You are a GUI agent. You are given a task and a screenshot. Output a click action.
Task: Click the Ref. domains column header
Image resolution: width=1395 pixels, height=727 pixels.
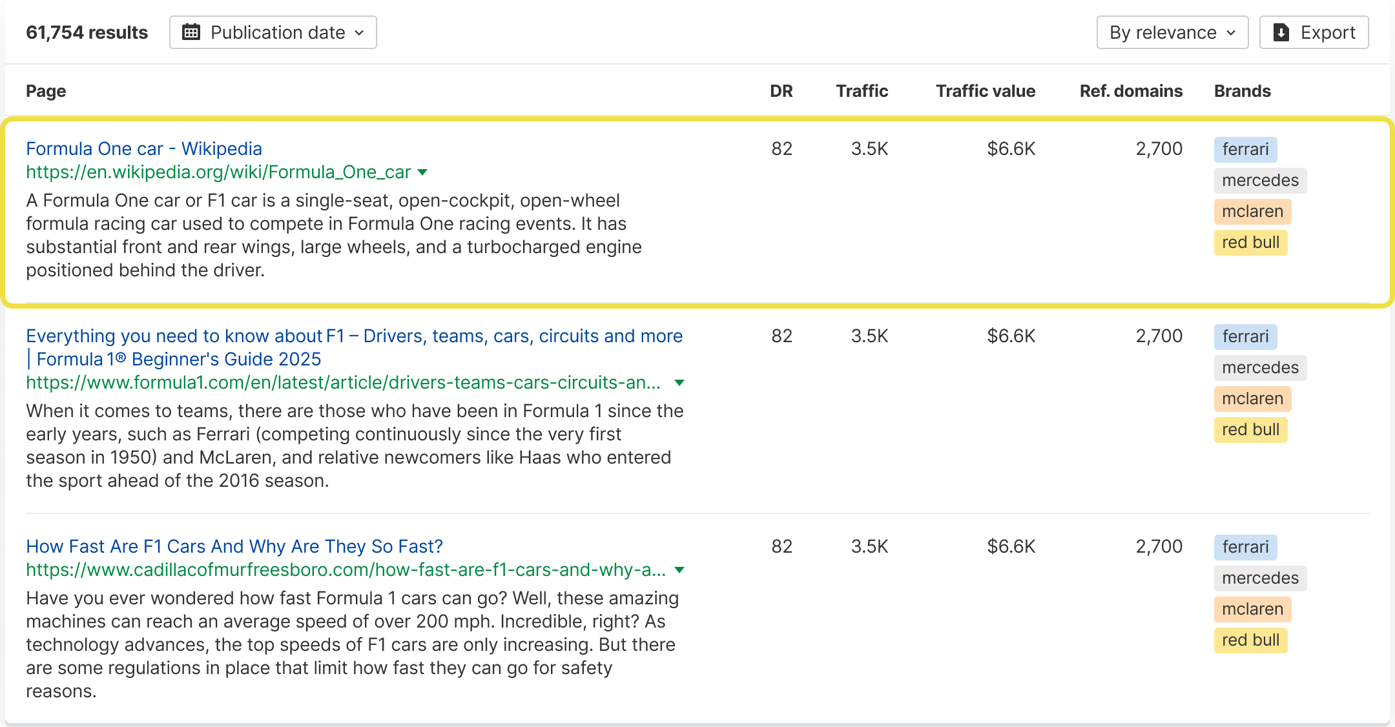click(1131, 91)
